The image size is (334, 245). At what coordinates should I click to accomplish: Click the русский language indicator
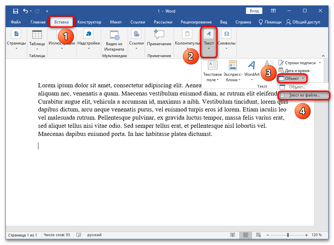pos(94,235)
